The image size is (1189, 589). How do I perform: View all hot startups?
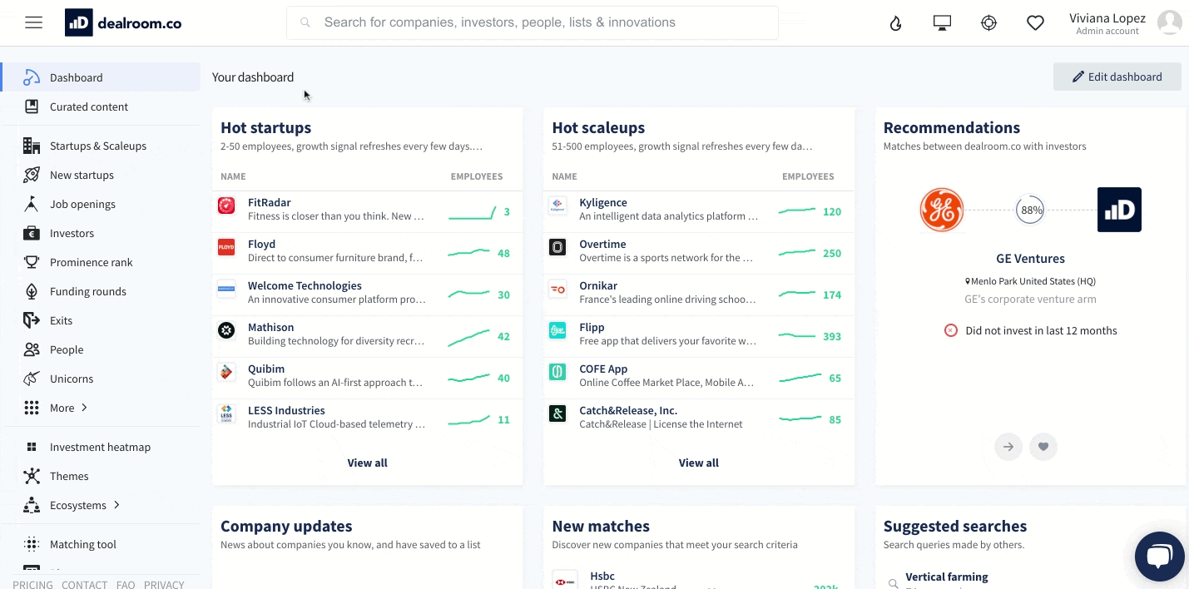368,463
